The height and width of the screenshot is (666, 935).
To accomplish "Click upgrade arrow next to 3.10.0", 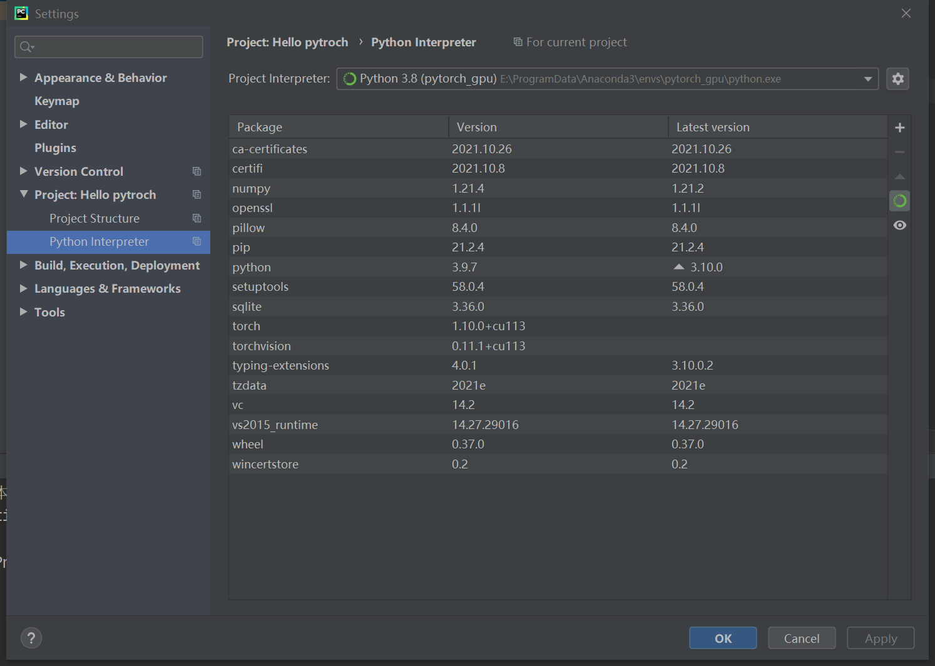I will coord(679,267).
